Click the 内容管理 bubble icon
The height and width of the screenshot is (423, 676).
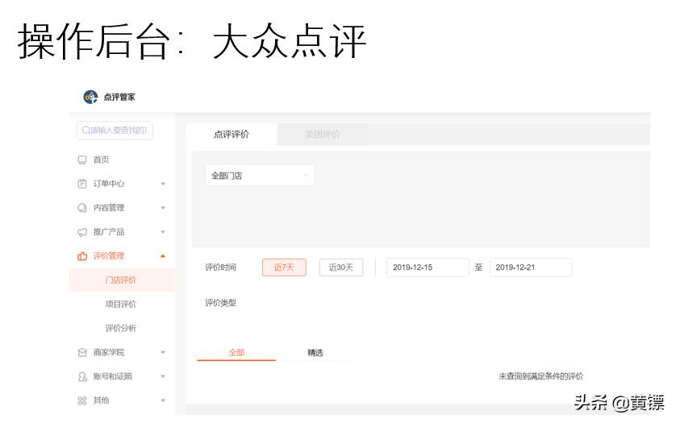click(x=82, y=208)
